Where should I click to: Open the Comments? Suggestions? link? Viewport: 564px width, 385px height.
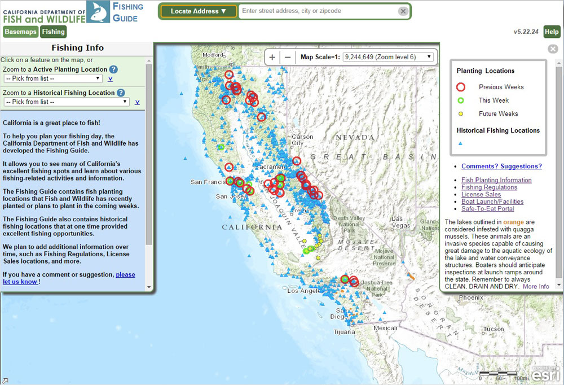(x=501, y=166)
